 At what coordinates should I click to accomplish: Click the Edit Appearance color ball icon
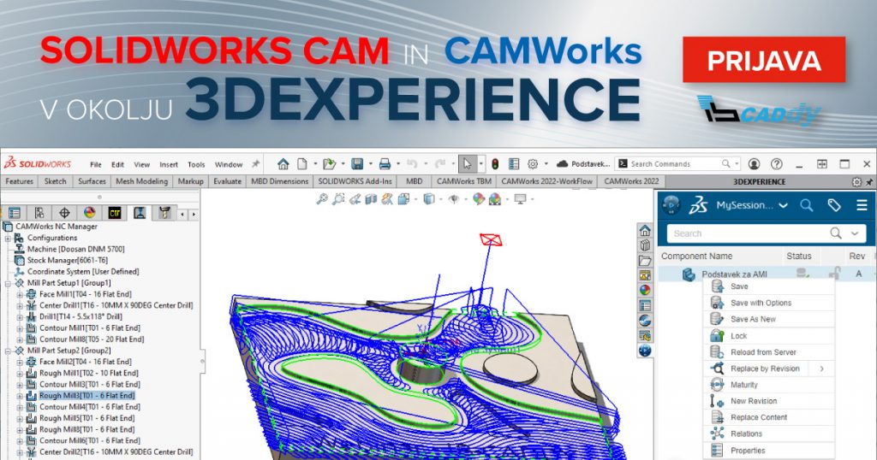point(478,198)
